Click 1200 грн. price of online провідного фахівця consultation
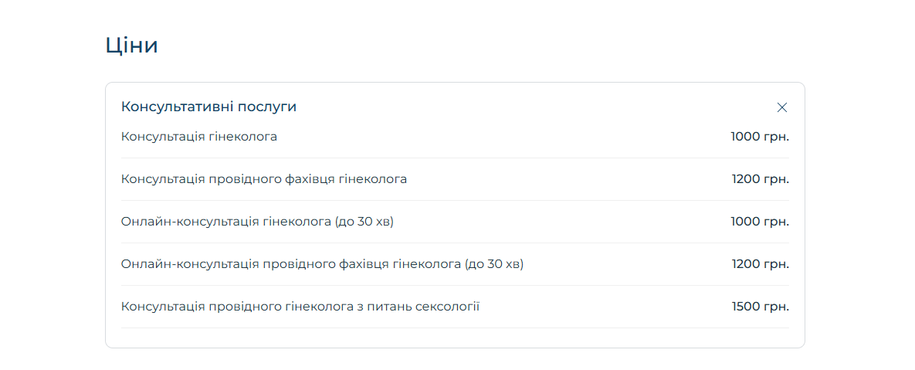This screenshot has height=370, width=915. tap(761, 264)
